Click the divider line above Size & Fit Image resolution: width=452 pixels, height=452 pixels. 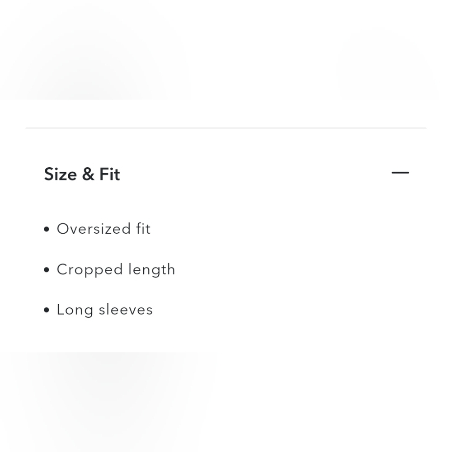pos(226,128)
